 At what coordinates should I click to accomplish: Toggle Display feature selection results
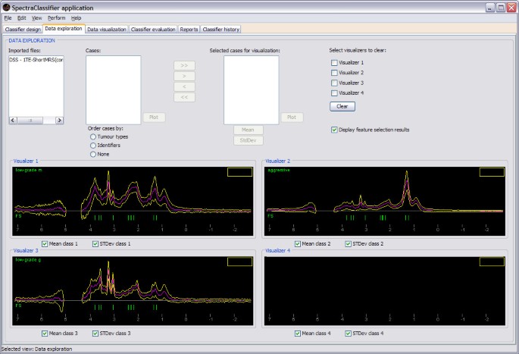[x=335, y=130]
